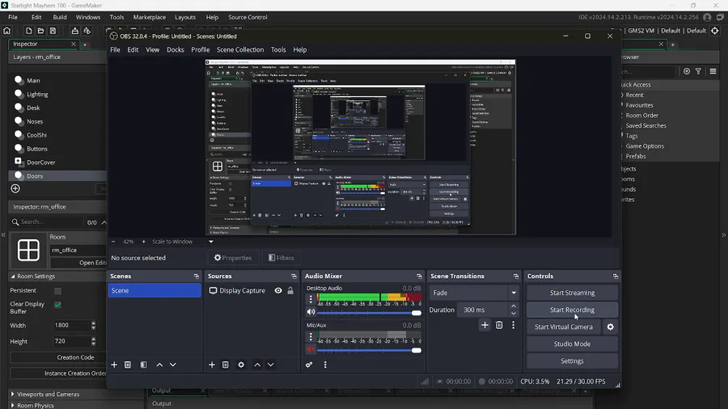Increase transition Duration stepper up arrow
Viewport: 728px width, 409px height.
514,306
